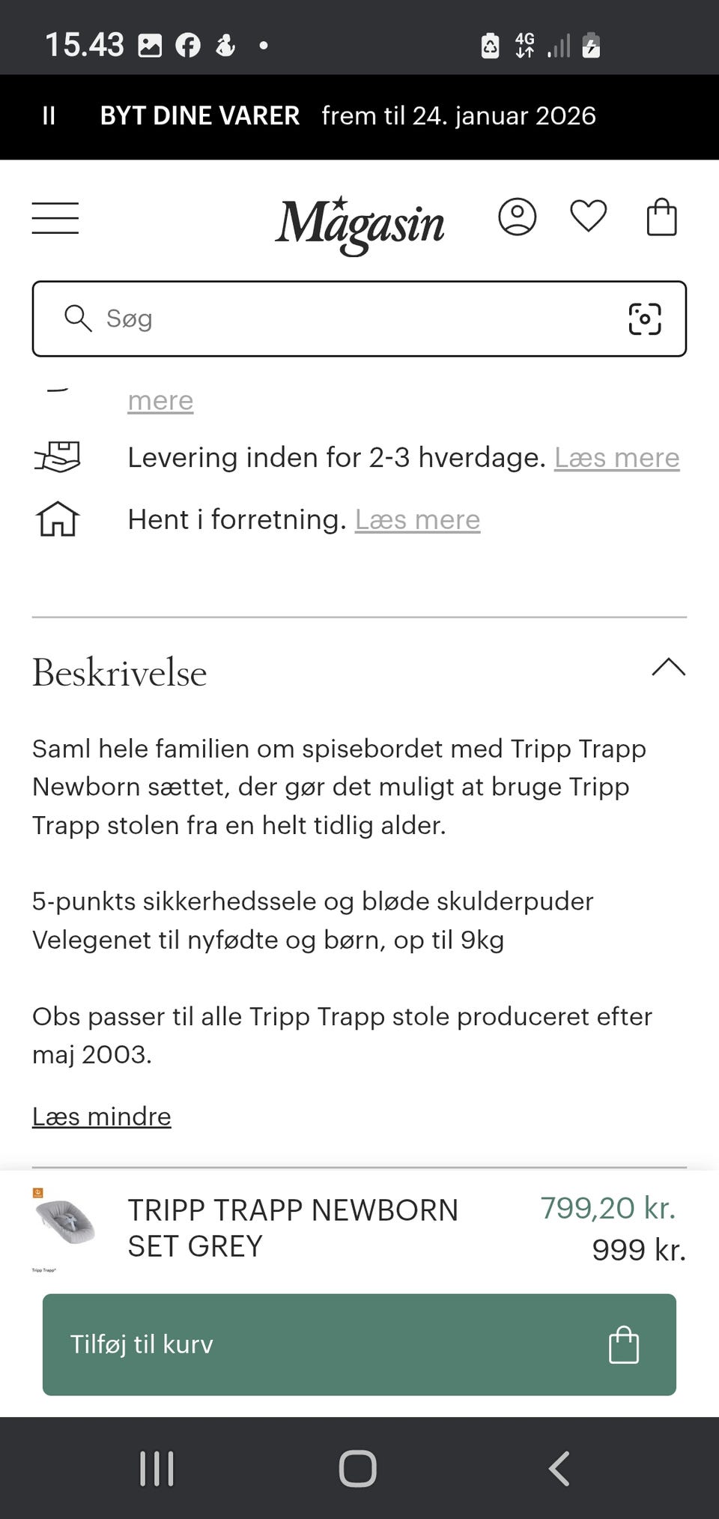719x1519 pixels.
Task: Tap the camera visual search icon
Action: [644, 318]
